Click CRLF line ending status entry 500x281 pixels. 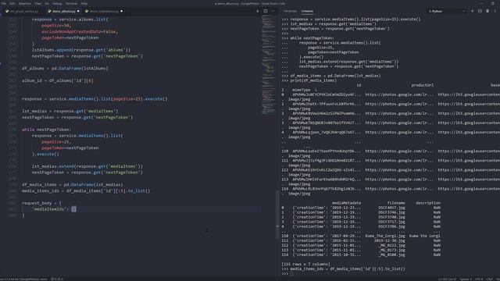pos(490,279)
